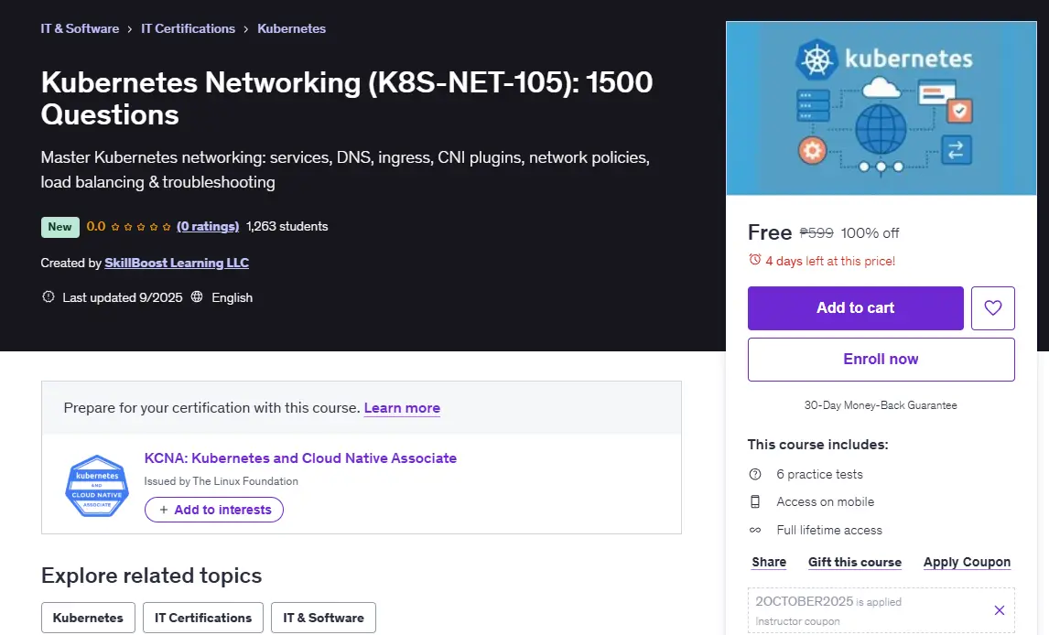Click 4 days left at this price text
1049x635 pixels.
pyautogui.click(x=830, y=261)
